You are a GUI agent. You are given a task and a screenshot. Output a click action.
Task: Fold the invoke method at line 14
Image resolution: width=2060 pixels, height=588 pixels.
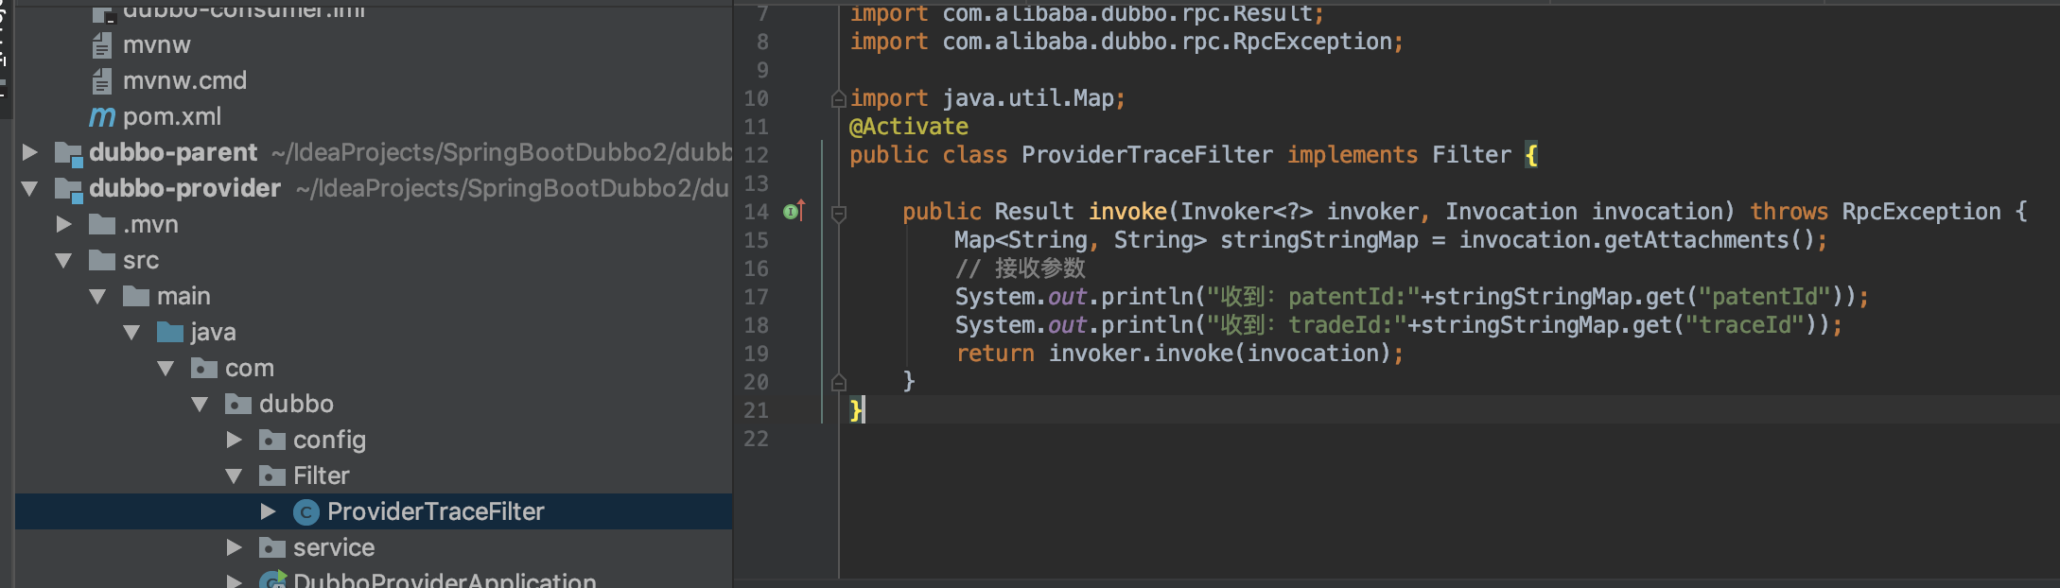click(x=838, y=214)
